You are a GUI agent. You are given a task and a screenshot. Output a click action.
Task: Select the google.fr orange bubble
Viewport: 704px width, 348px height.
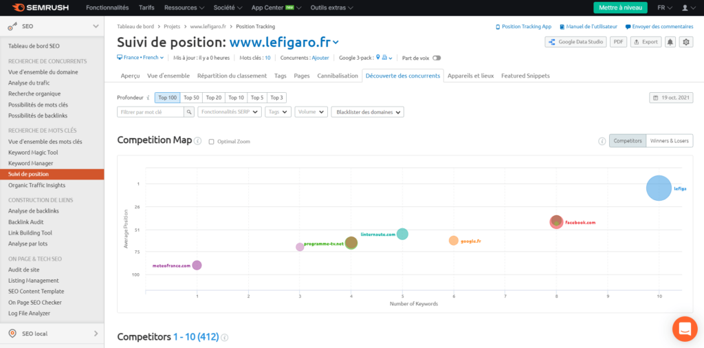(x=454, y=241)
